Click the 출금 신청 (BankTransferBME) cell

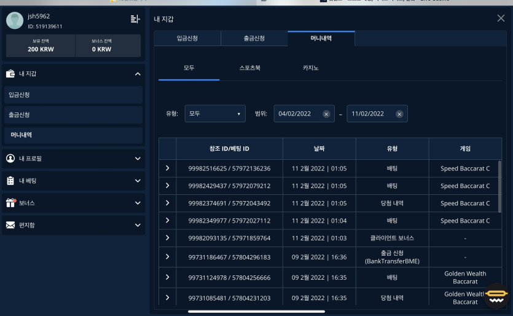pyautogui.click(x=392, y=257)
